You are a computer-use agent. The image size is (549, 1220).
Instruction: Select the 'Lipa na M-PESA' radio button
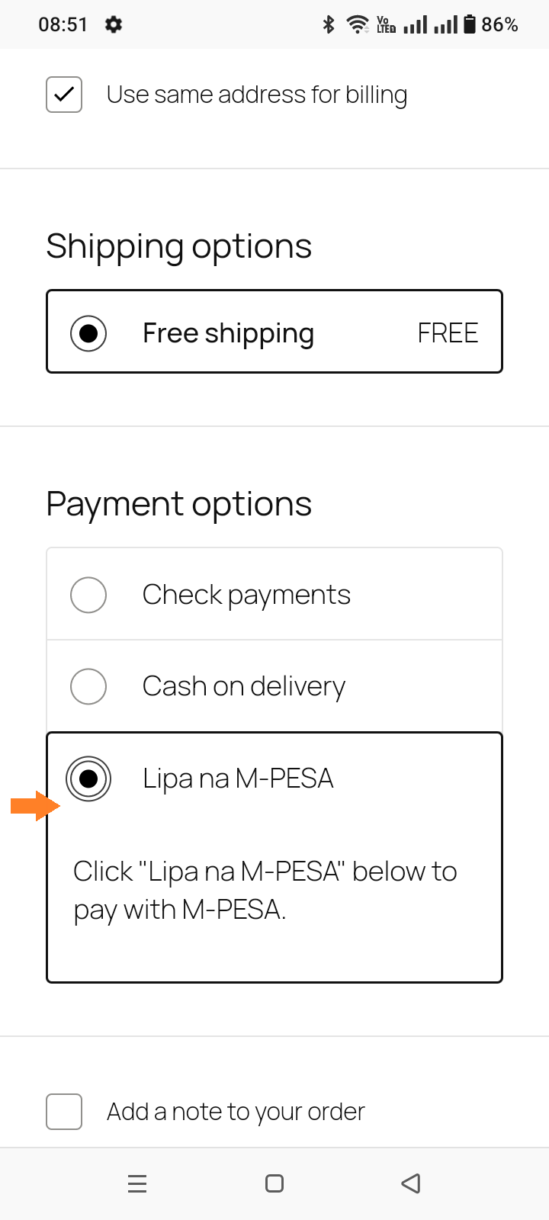pyautogui.click(x=88, y=779)
